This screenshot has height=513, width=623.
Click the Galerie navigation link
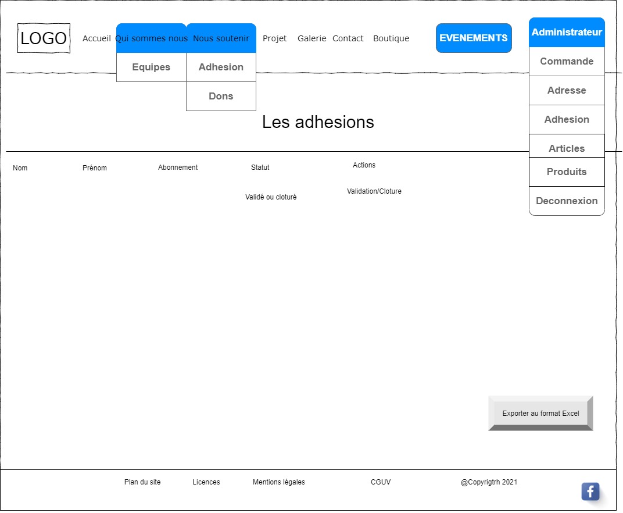[311, 38]
